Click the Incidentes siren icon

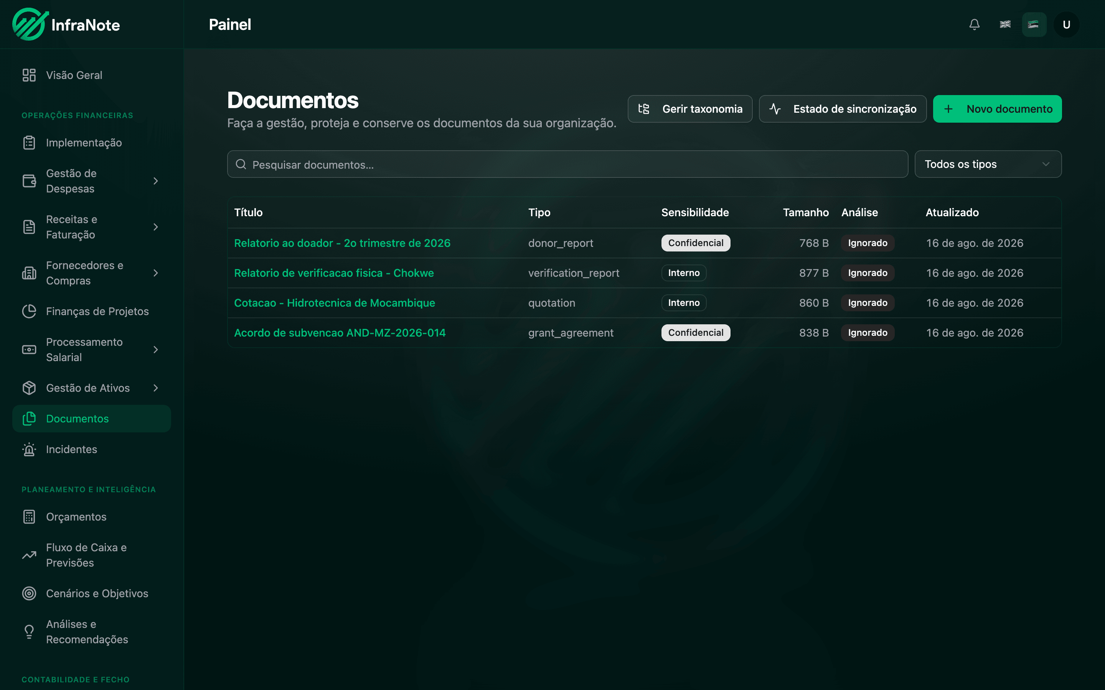pos(29,449)
